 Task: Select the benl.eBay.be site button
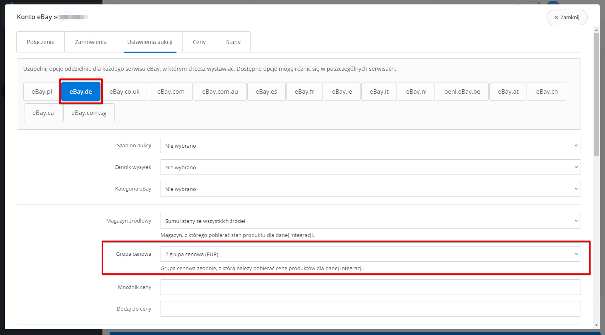462,92
